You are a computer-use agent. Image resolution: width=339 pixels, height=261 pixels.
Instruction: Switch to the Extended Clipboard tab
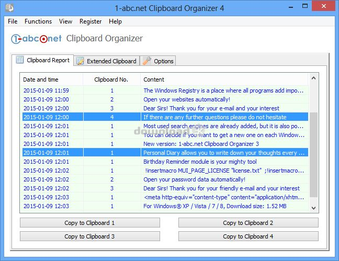point(107,61)
